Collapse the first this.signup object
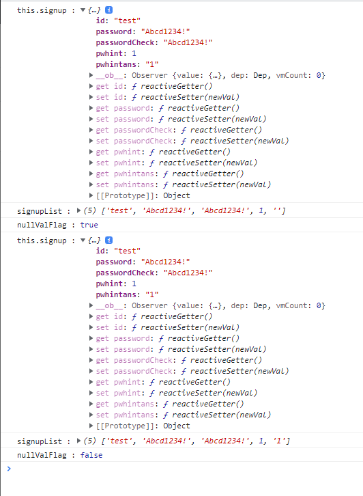This screenshot has width=363, height=496. click(x=83, y=10)
